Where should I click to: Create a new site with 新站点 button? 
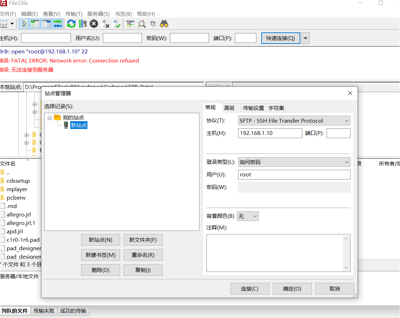coord(100,240)
